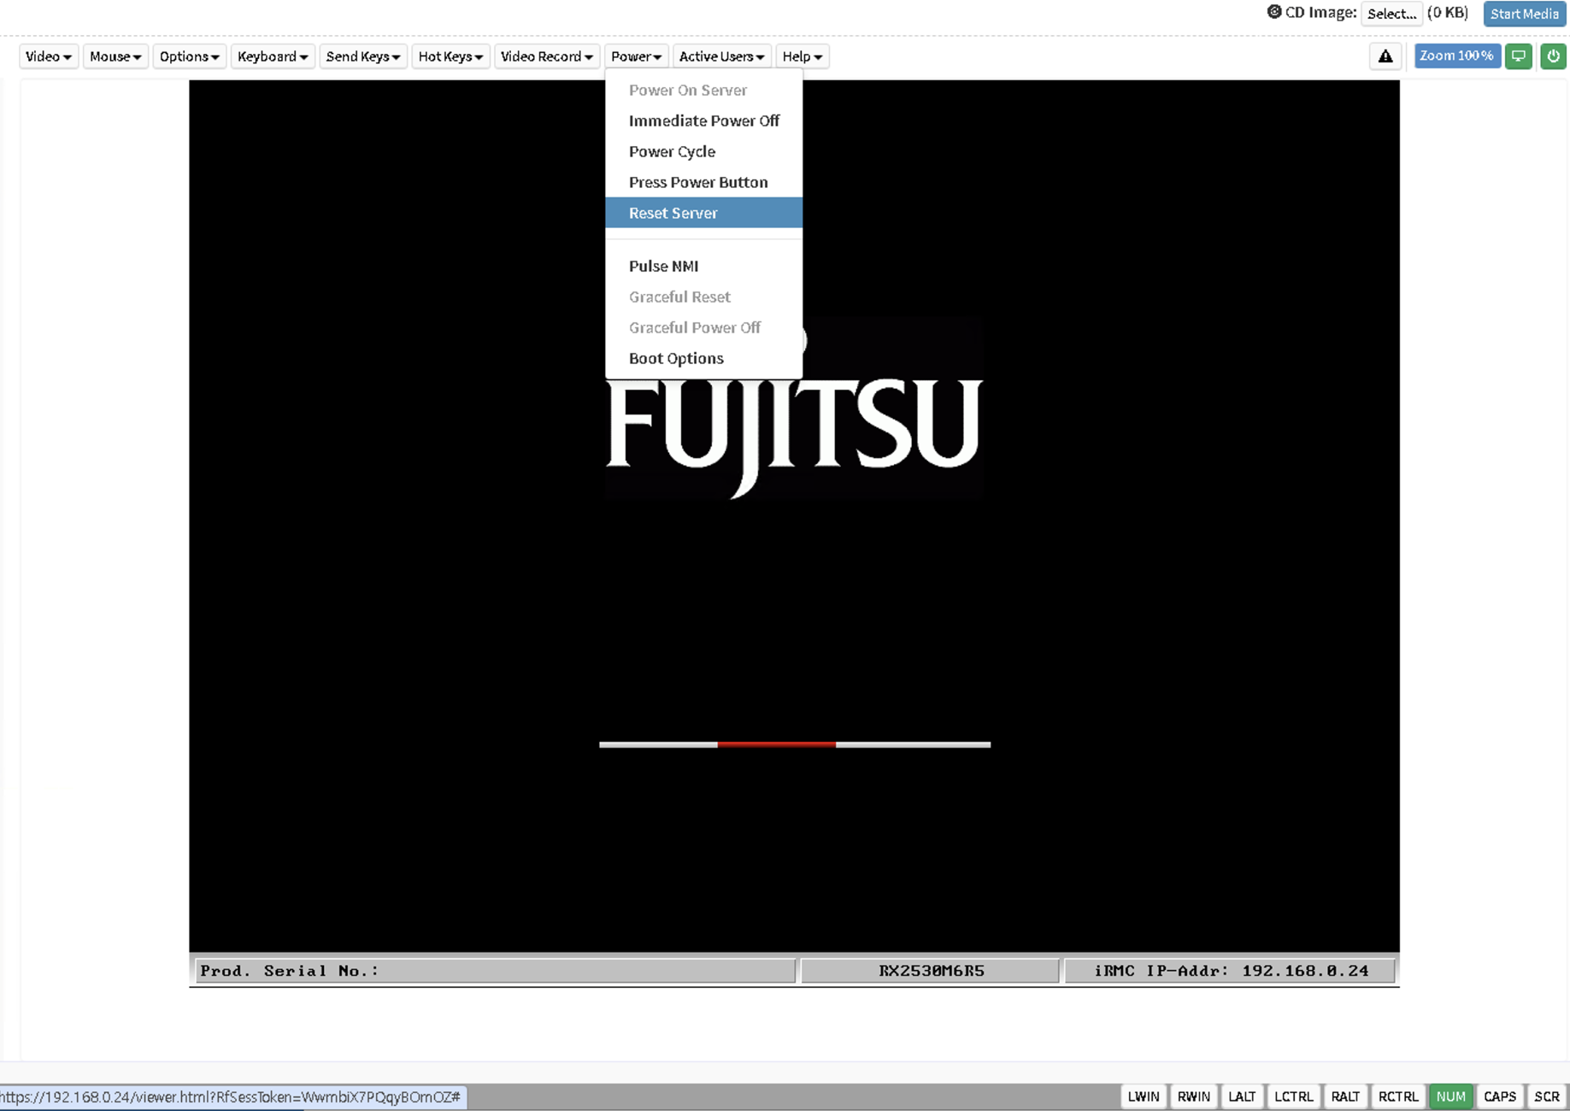
Task: Open the Options dropdown menu
Action: (189, 56)
